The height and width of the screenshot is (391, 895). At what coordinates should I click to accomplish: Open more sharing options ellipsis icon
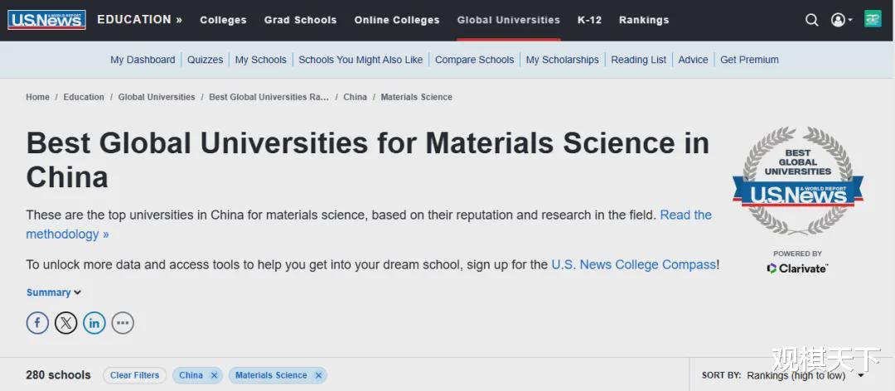click(123, 323)
